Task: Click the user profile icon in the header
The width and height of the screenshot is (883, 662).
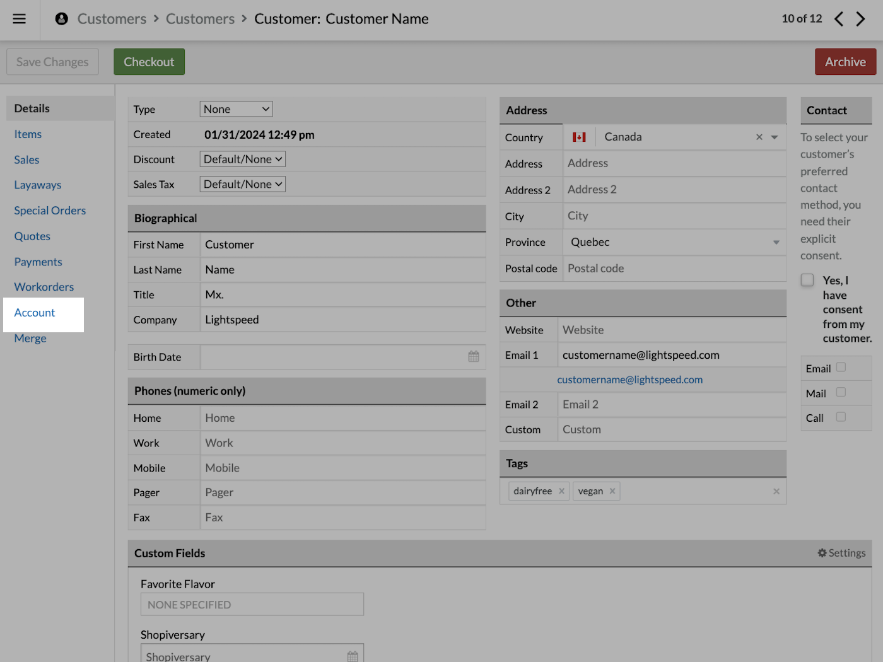Action: click(61, 18)
